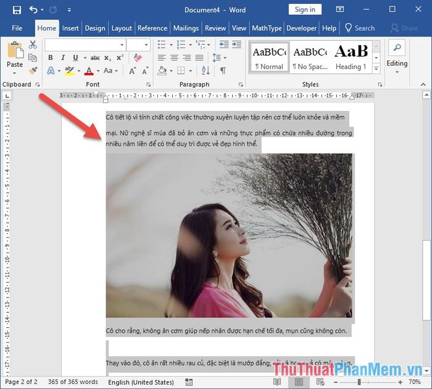This screenshot has height=389, width=432.
Task: Apply the Heading 1 style
Action: pyautogui.click(x=351, y=57)
